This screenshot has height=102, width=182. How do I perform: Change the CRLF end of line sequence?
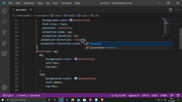click(x=154, y=95)
